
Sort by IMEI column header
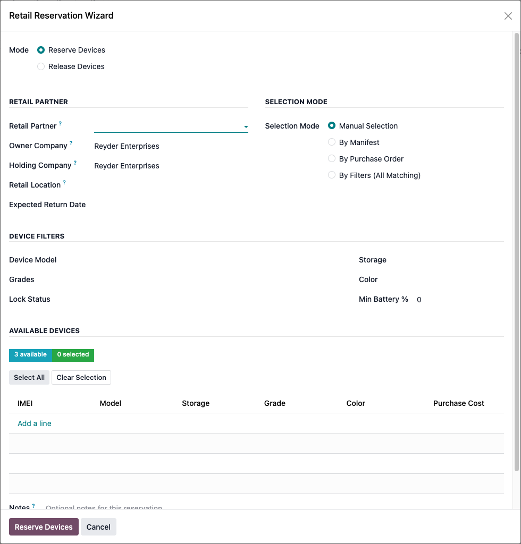pyautogui.click(x=25, y=403)
